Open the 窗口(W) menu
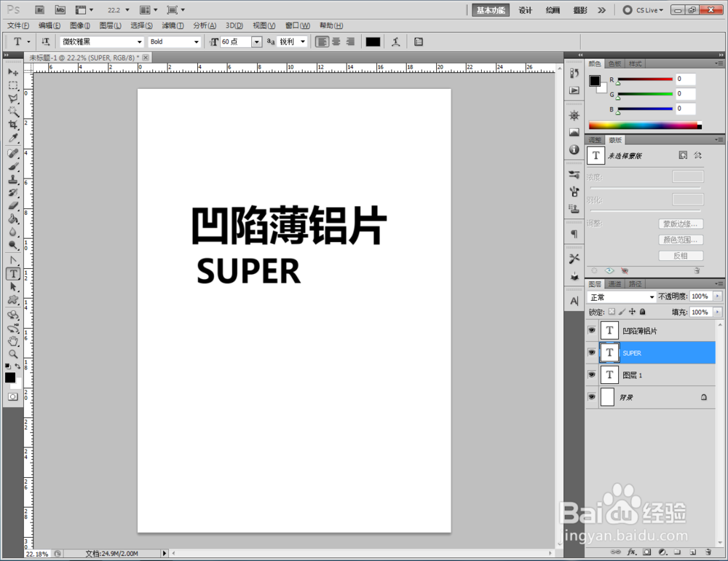Screen dimensions: 728x561 (298, 25)
